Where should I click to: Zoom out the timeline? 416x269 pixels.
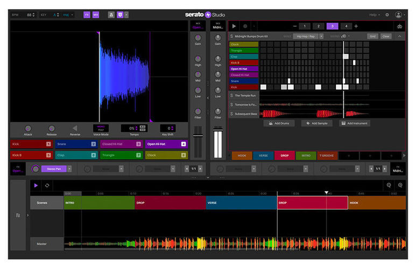click(x=389, y=186)
